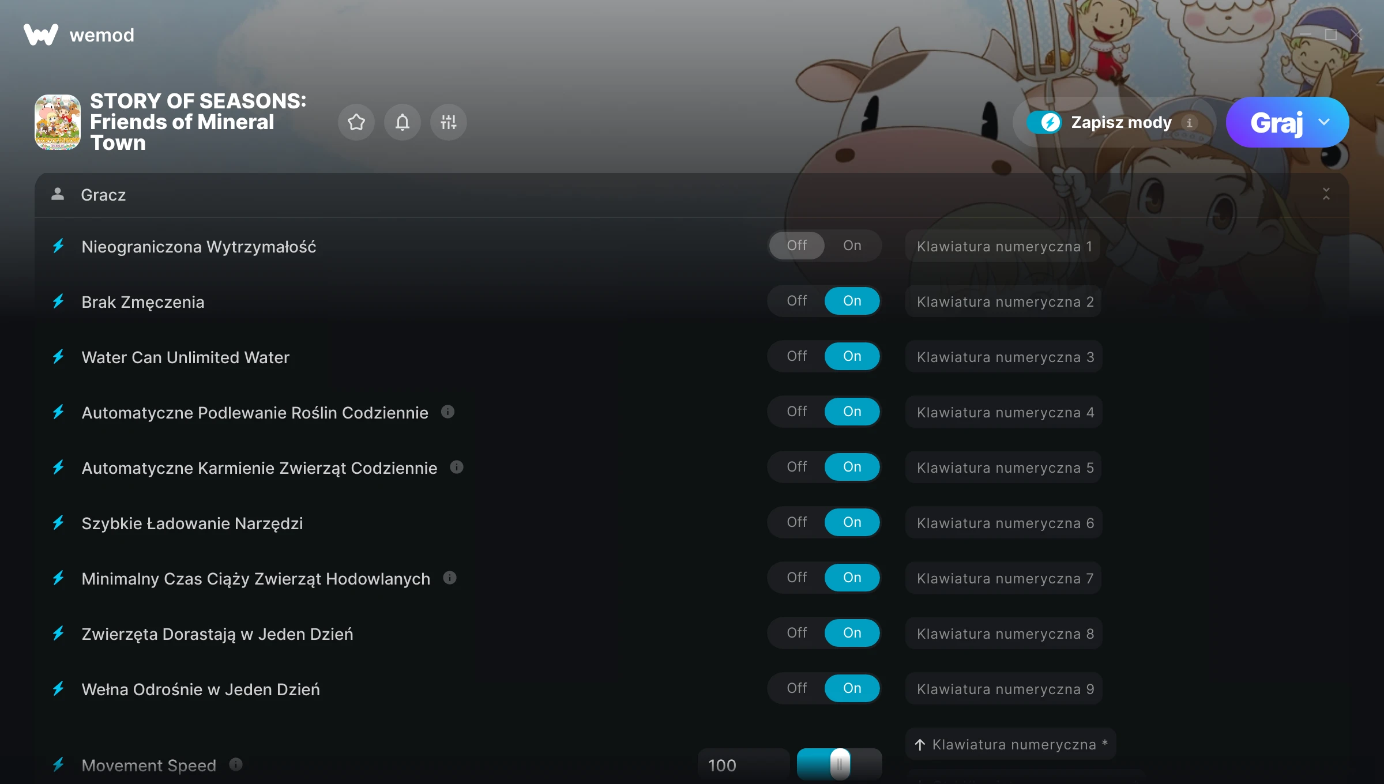Open dropdown arrow on Graj button

(1324, 122)
